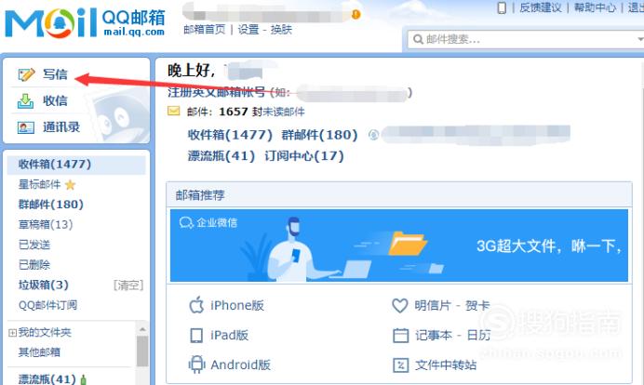Click the iPad版 tablet icon
This screenshot has width=644, height=385.
click(x=196, y=336)
